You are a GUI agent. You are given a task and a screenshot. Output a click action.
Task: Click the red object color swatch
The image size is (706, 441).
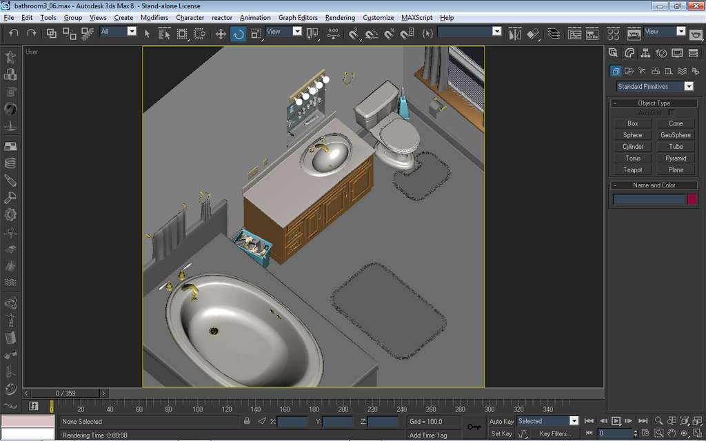[691, 199]
